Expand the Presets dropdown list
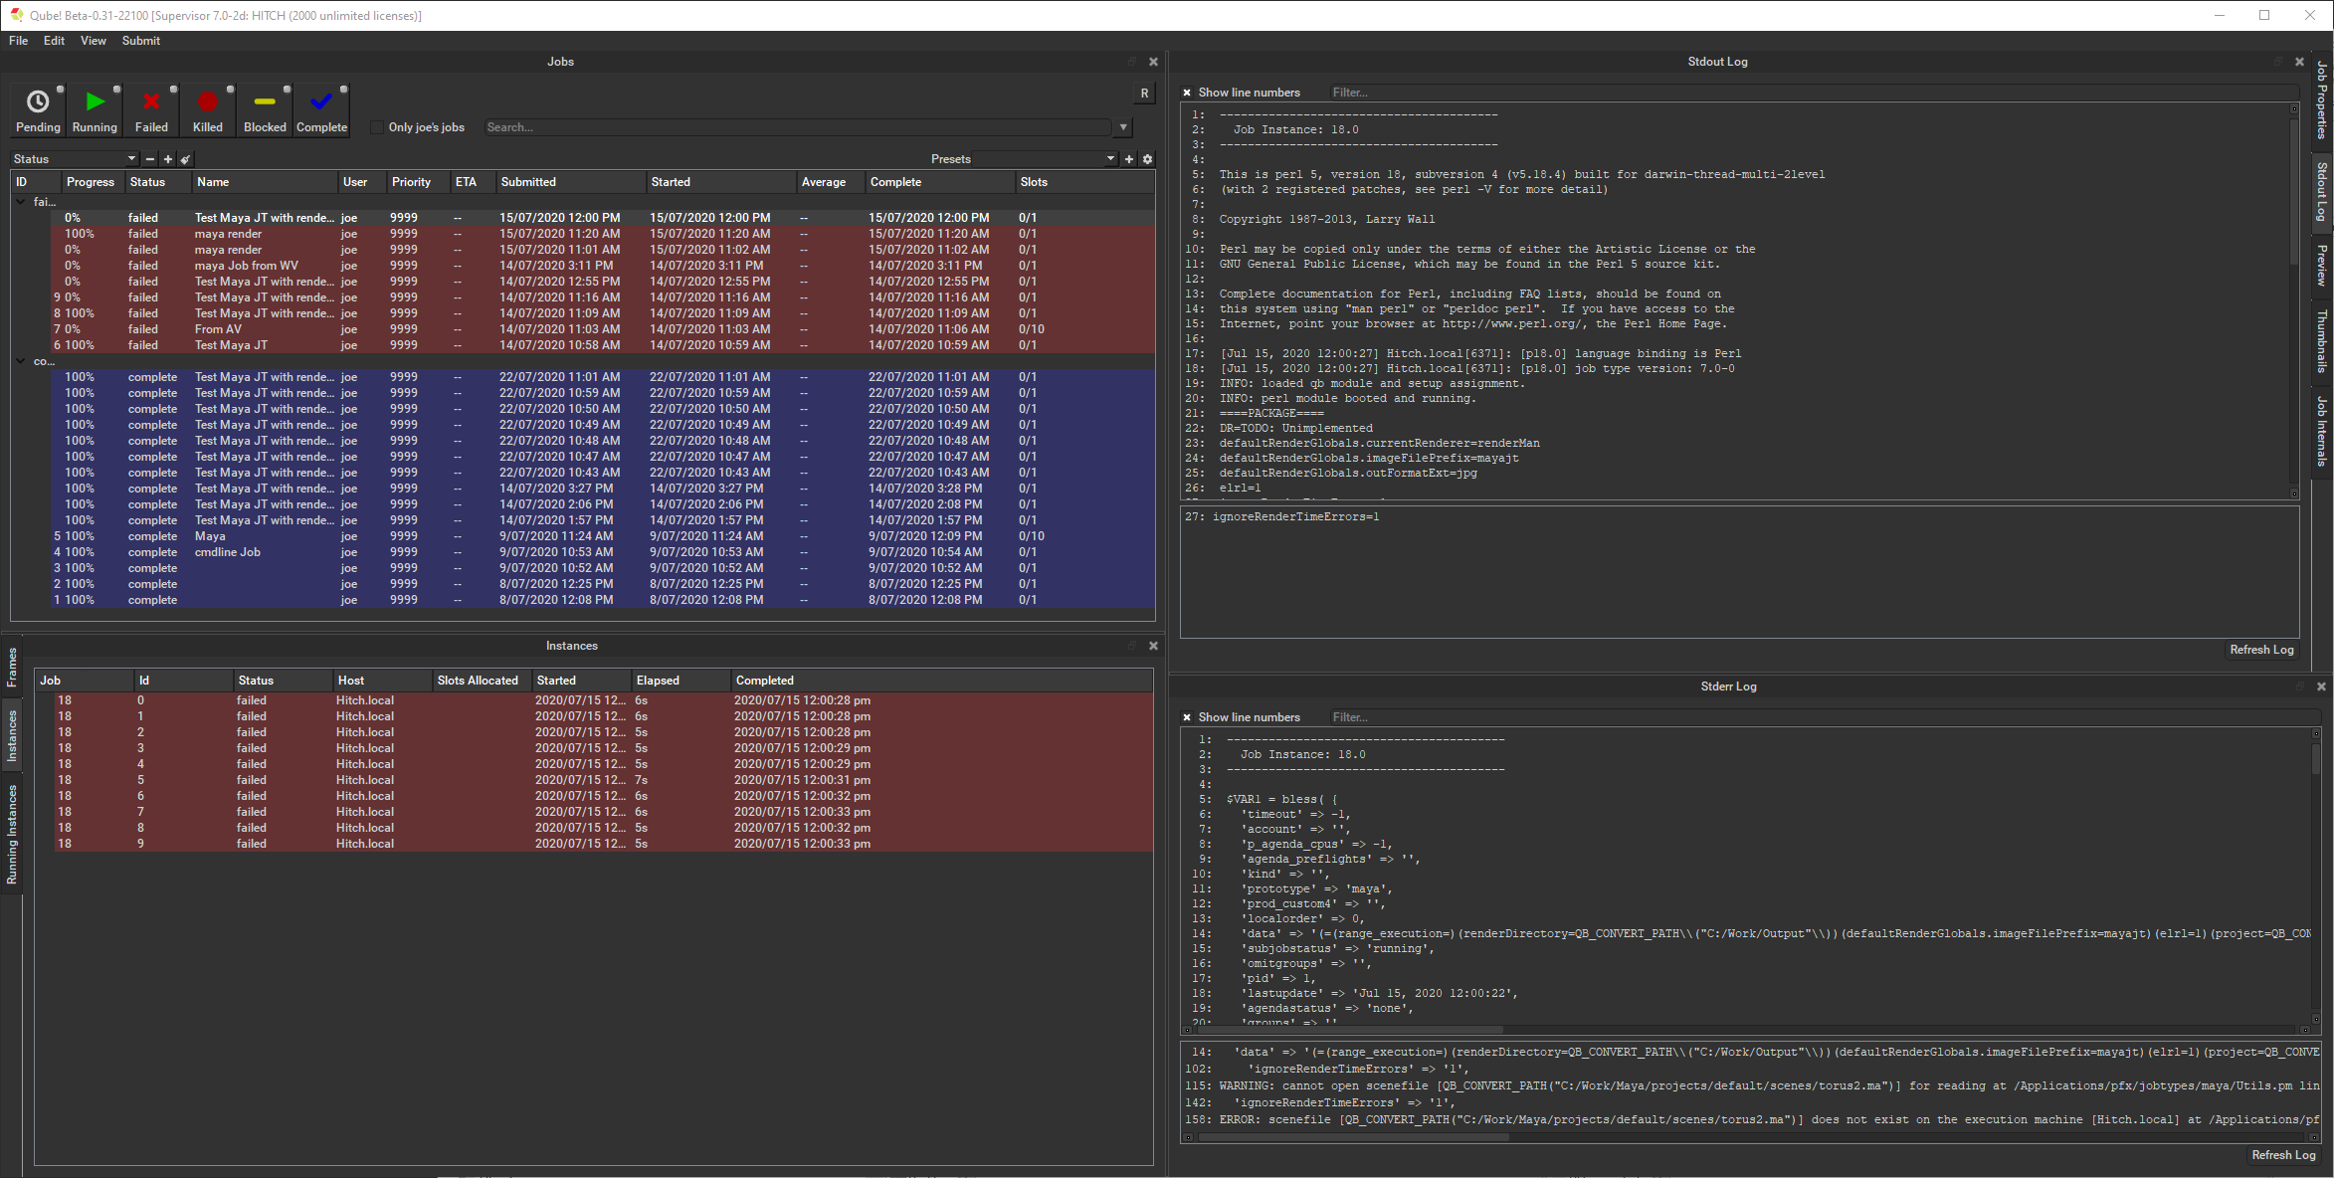This screenshot has width=2334, height=1178. pyautogui.click(x=1110, y=159)
